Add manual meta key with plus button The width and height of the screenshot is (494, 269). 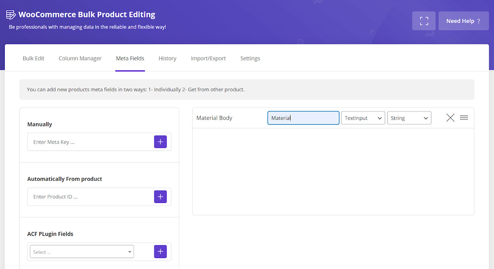(160, 142)
